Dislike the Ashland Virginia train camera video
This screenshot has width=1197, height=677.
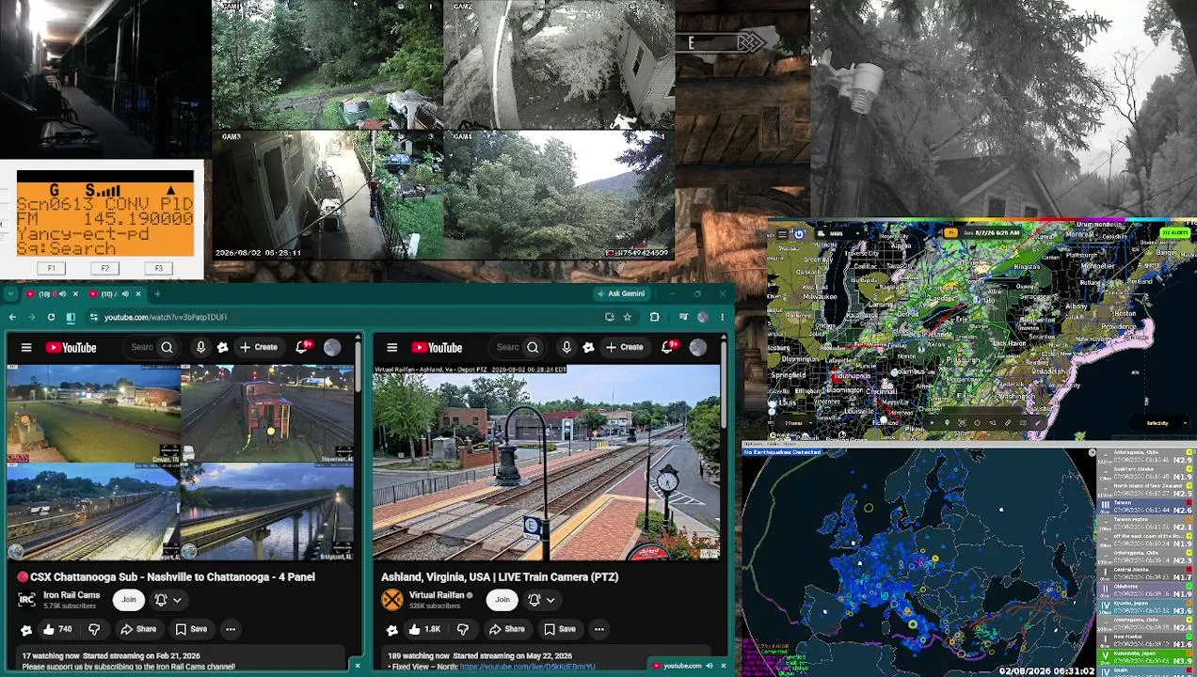[x=463, y=629]
